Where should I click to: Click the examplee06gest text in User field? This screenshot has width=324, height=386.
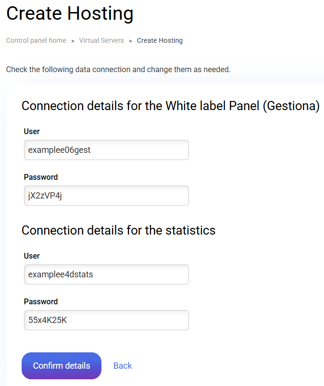click(x=60, y=150)
